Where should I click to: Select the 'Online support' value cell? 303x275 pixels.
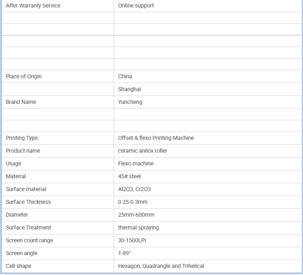(136, 6)
